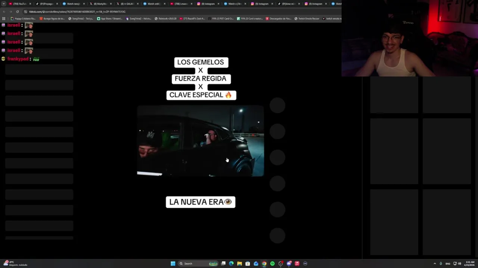Click the microphone icon in the system tray
This screenshot has width=478, height=268.
click(441, 264)
